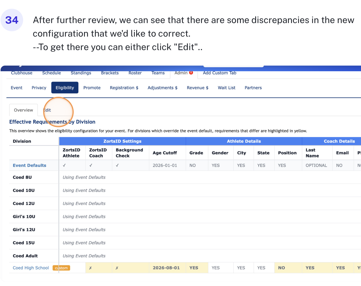The width and height of the screenshot is (361, 286).
Task: Open the Registration $ section
Action: [124, 88]
